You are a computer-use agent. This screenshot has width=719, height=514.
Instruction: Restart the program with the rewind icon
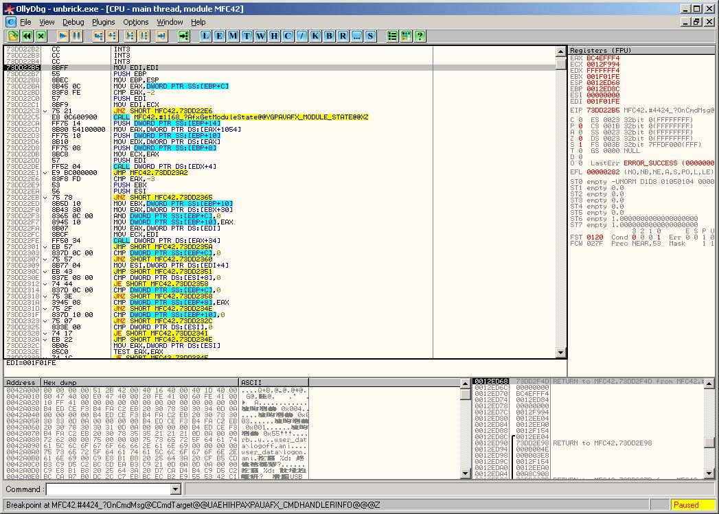click(27, 36)
